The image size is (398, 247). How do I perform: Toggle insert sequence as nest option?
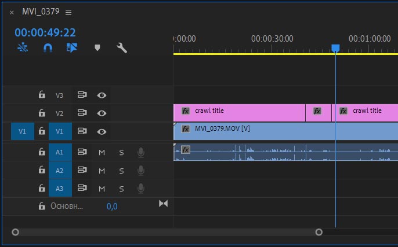[x=23, y=47]
